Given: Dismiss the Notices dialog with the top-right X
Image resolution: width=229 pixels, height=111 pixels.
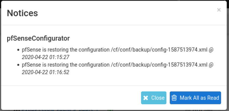Looking at the screenshot, I should pyautogui.click(x=219, y=10).
